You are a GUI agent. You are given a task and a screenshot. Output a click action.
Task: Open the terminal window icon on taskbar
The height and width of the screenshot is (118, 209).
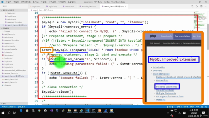(93, 110)
